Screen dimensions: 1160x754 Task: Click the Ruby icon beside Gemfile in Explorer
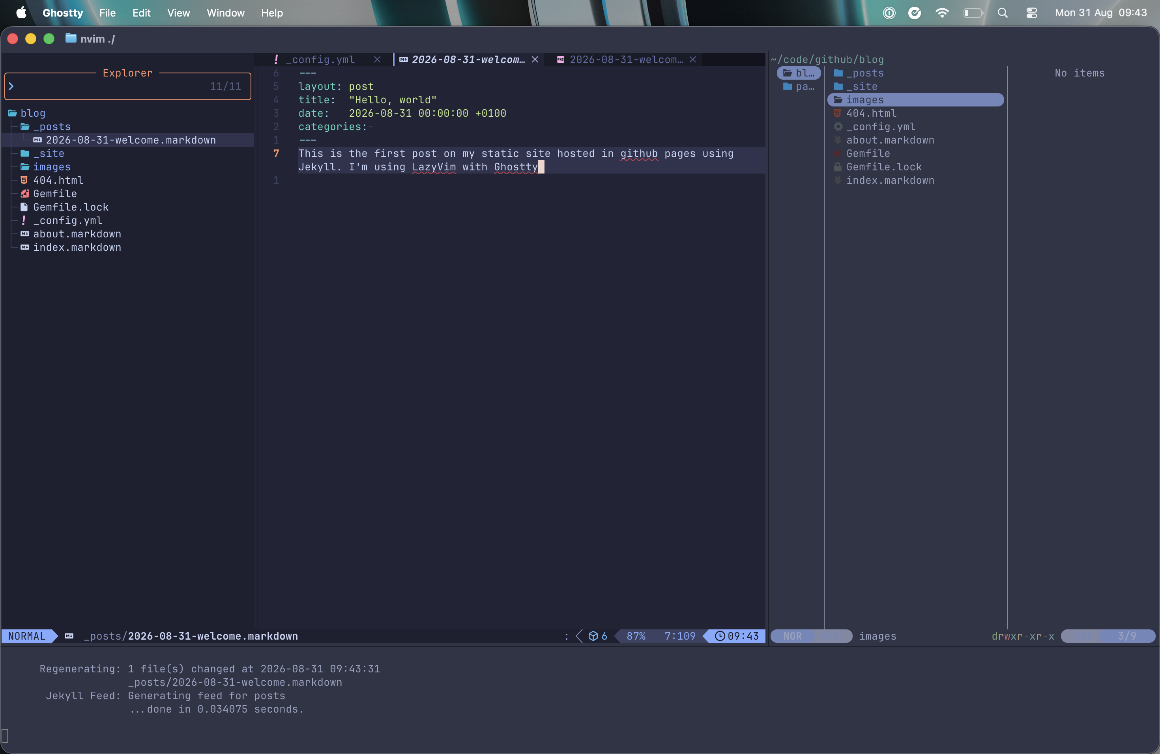(x=25, y=194)
